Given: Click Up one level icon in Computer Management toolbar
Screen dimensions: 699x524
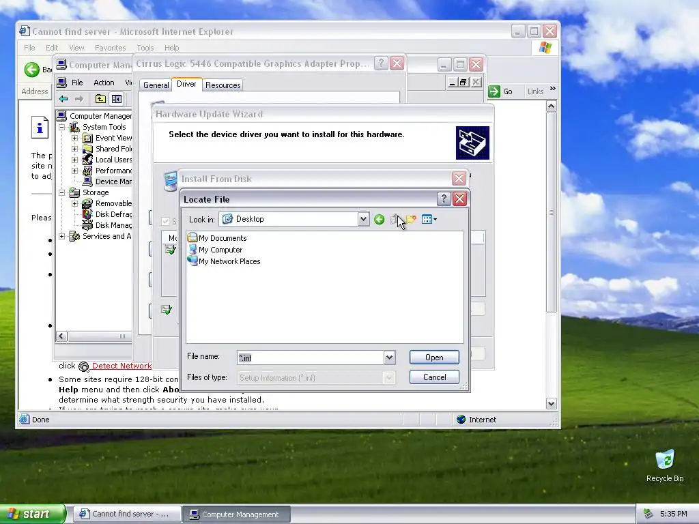Looking at the screenshot, I should [x=101, y=99].
